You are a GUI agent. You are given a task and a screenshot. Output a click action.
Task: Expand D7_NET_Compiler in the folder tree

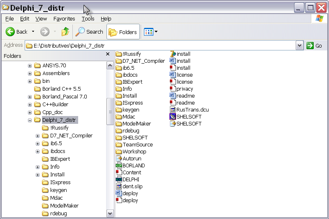pos(37,136)
